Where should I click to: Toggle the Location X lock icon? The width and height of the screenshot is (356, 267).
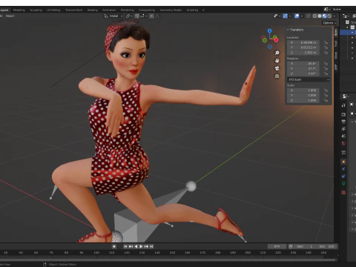click(326, 42)
